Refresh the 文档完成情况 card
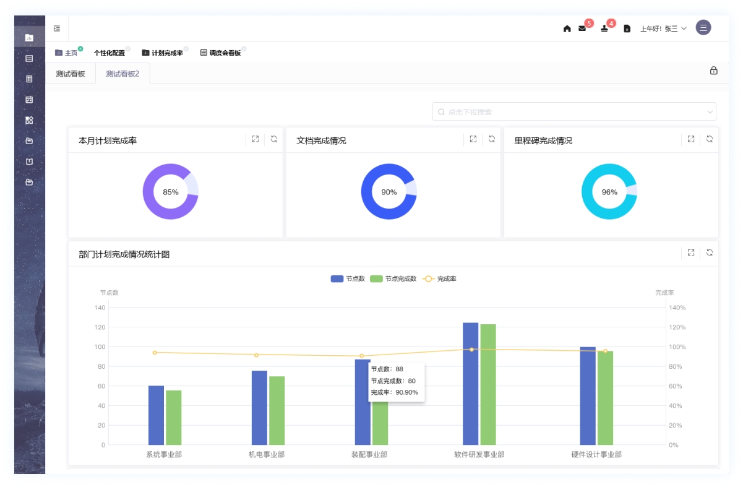 point(492,139)
